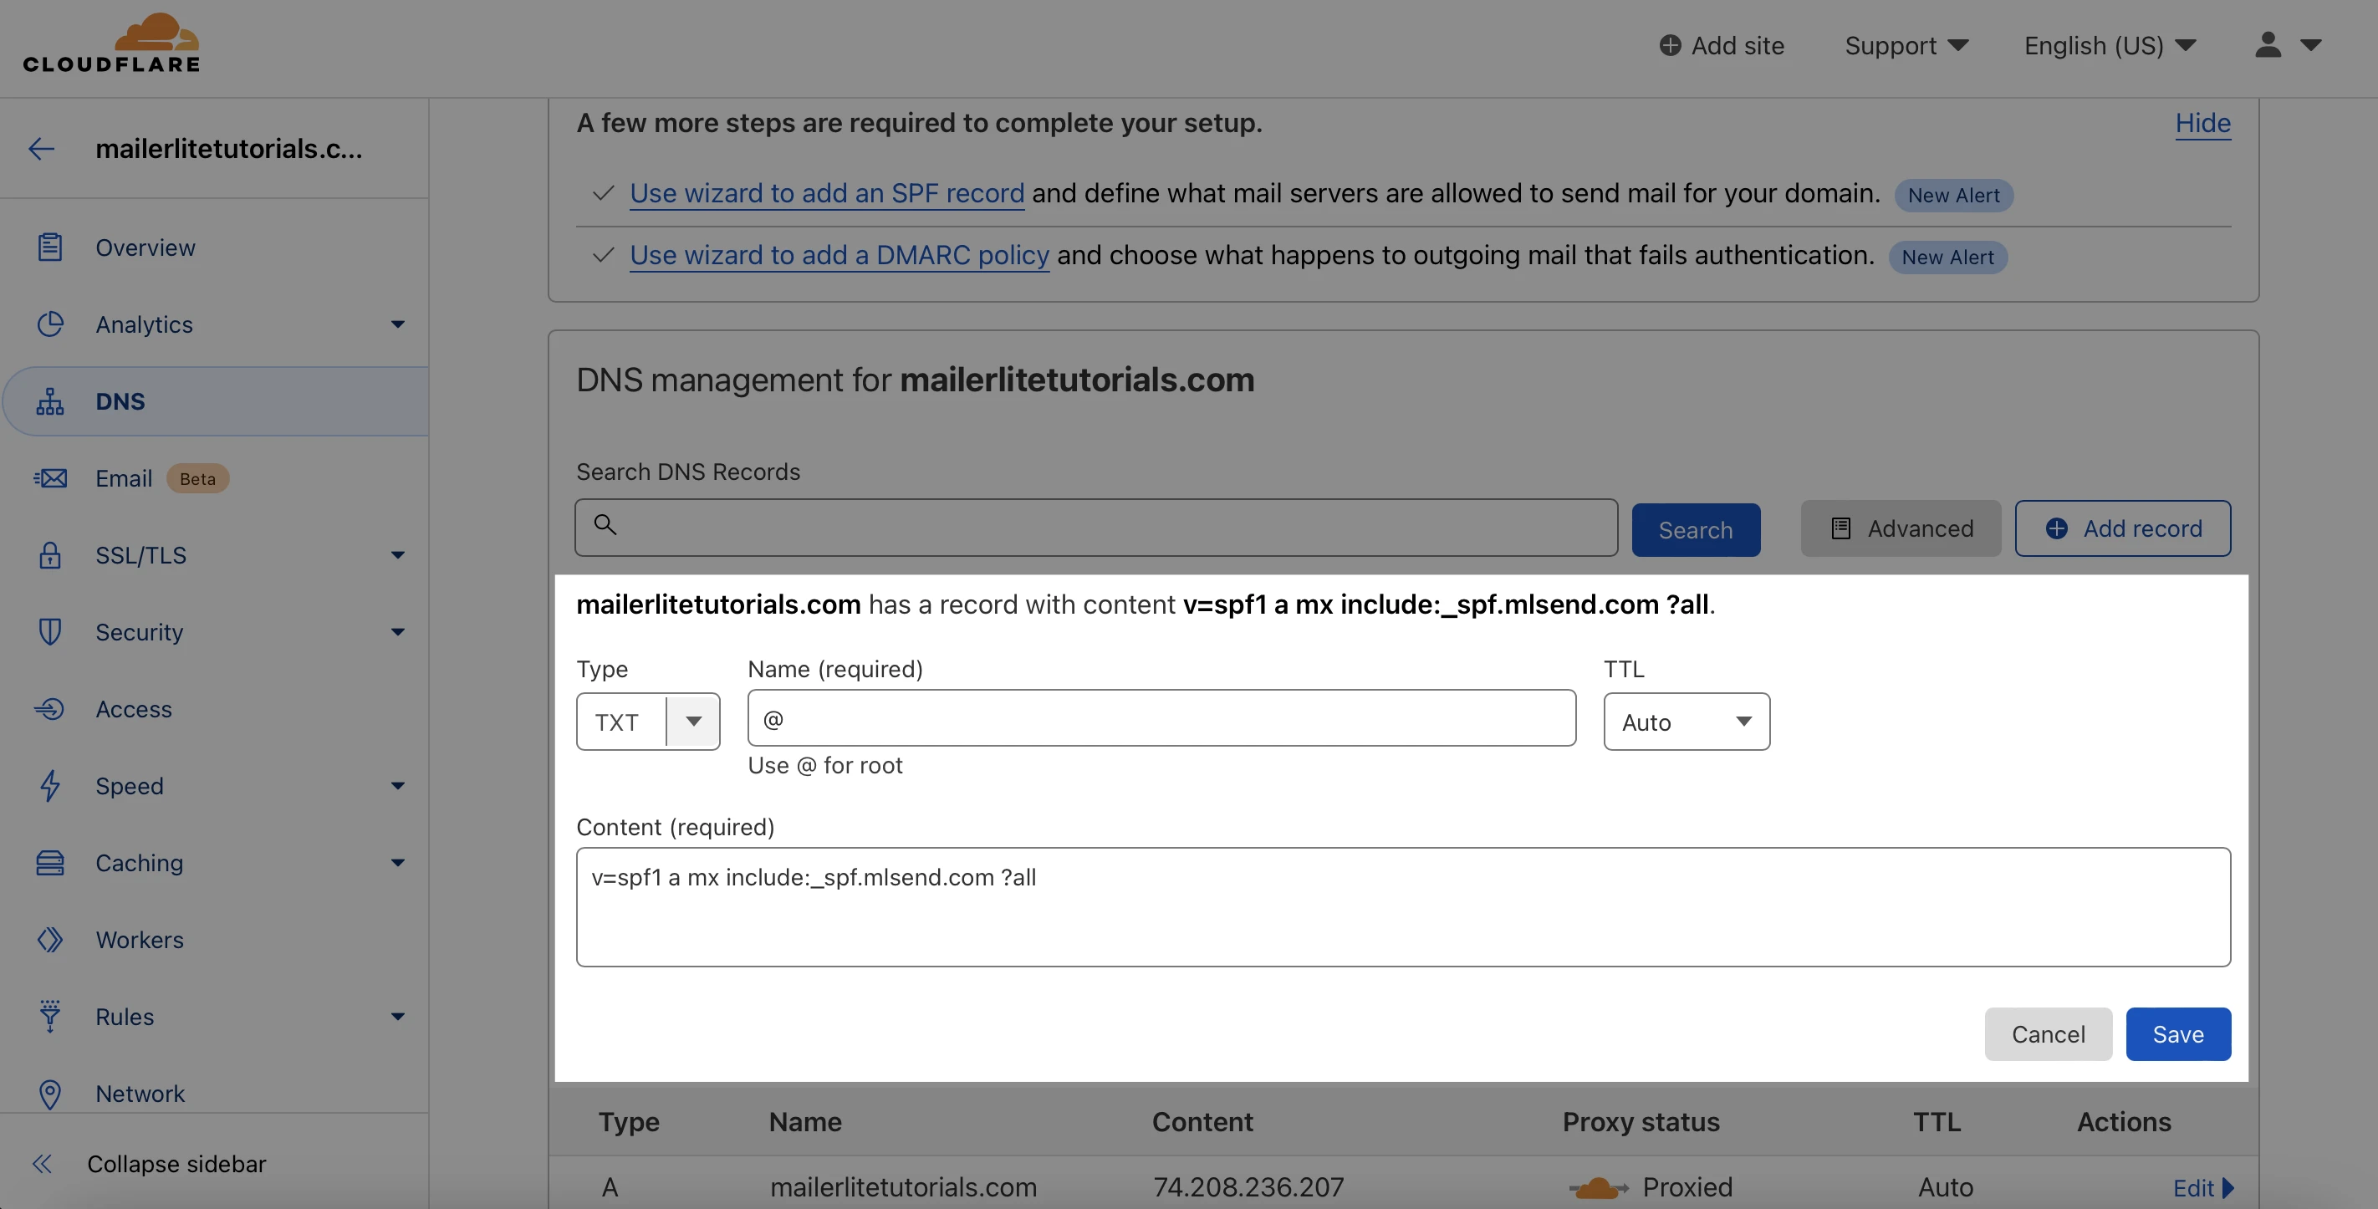
Task: Expand the SSL/TLS submenu arrow
Action: pyautogui.click(x=398, y=554)
